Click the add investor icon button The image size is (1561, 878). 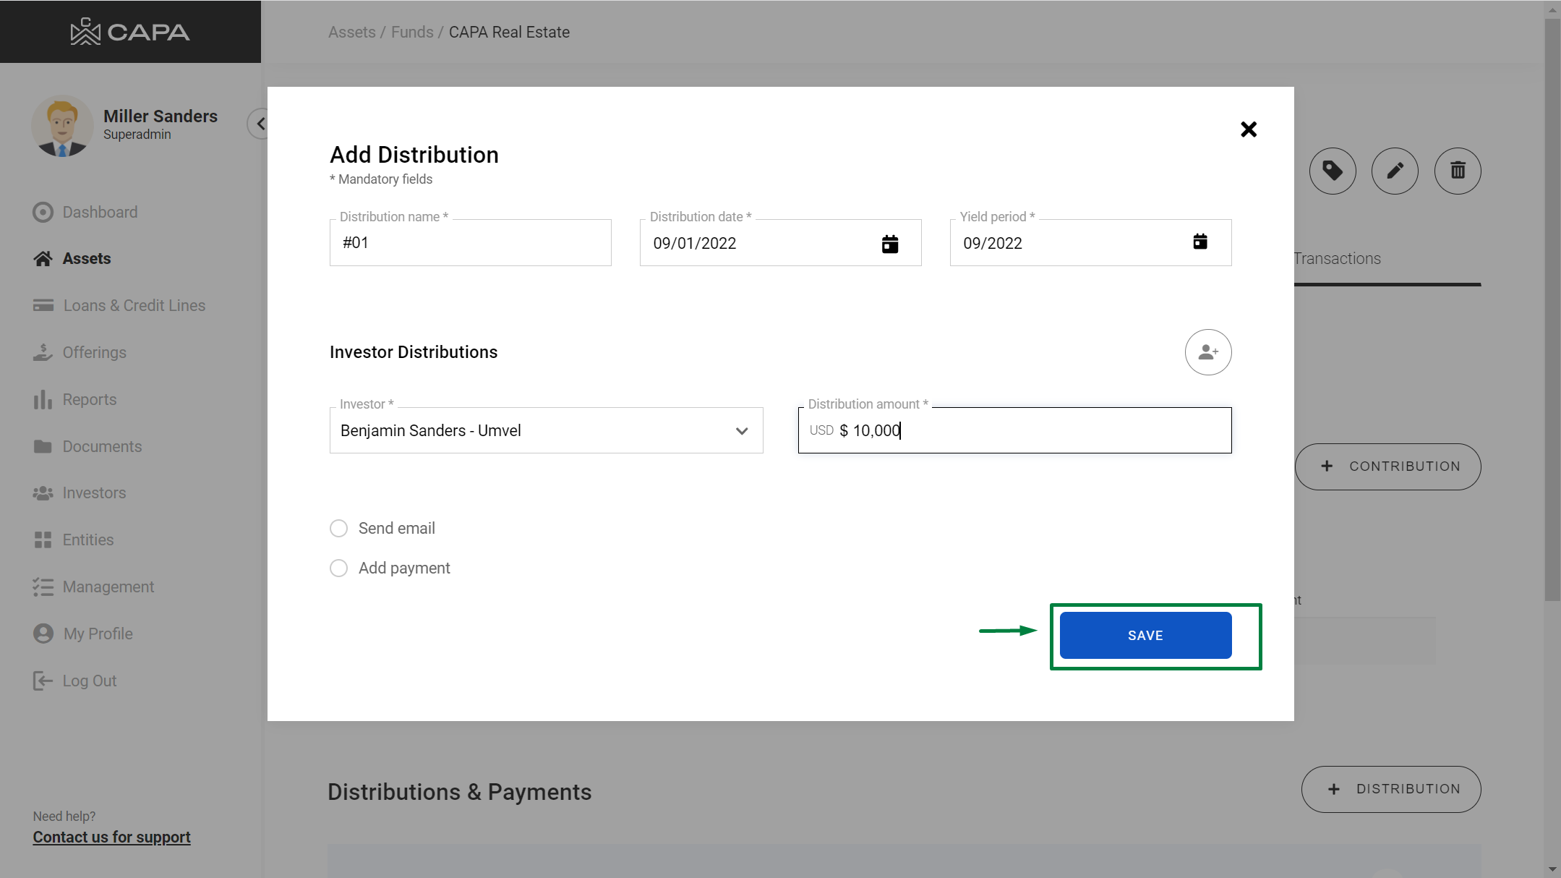1207,352
